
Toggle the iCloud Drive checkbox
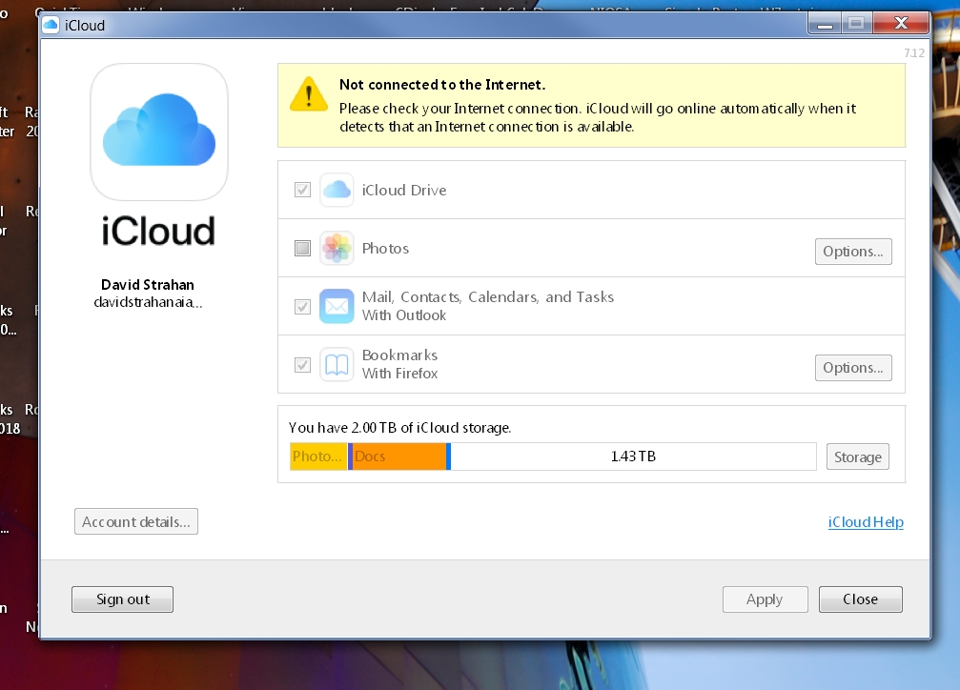click(x=302, y=190)
